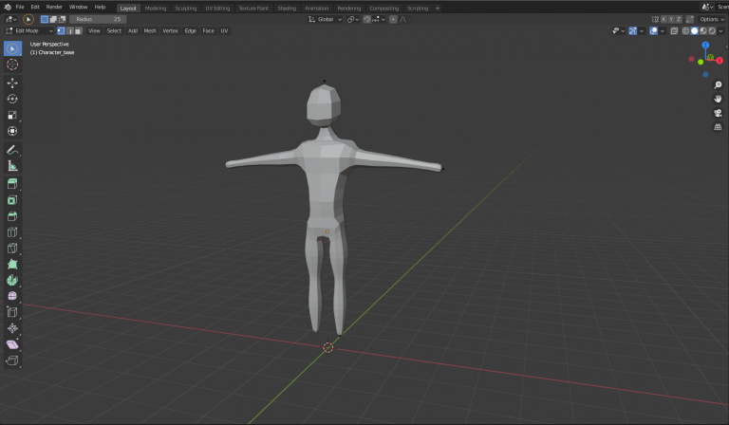Select the Move tool in the toolbar

(x=12, y=83)
